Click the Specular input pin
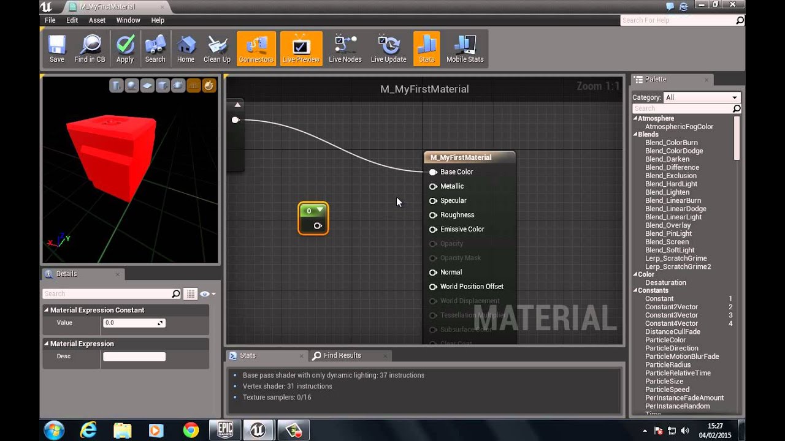Screen dimensions: 785x441 click(x=433, y=201)
